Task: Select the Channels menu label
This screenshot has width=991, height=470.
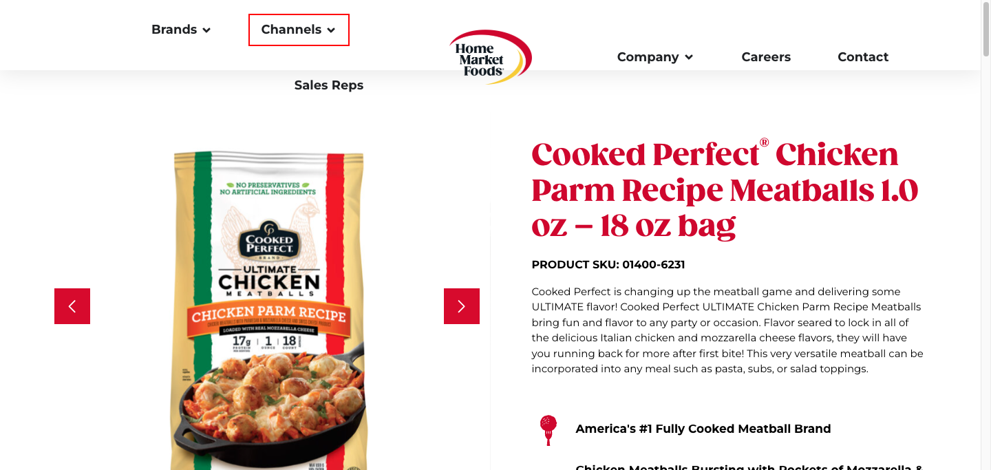Action: pos(291,30)
